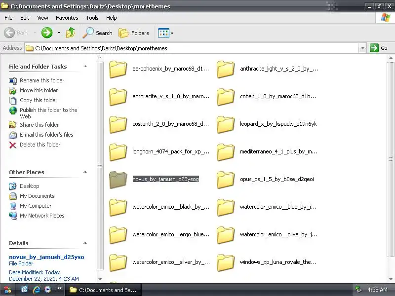Toggle the Folders pane button
The image size is (395, 296).
click(134, 33)
